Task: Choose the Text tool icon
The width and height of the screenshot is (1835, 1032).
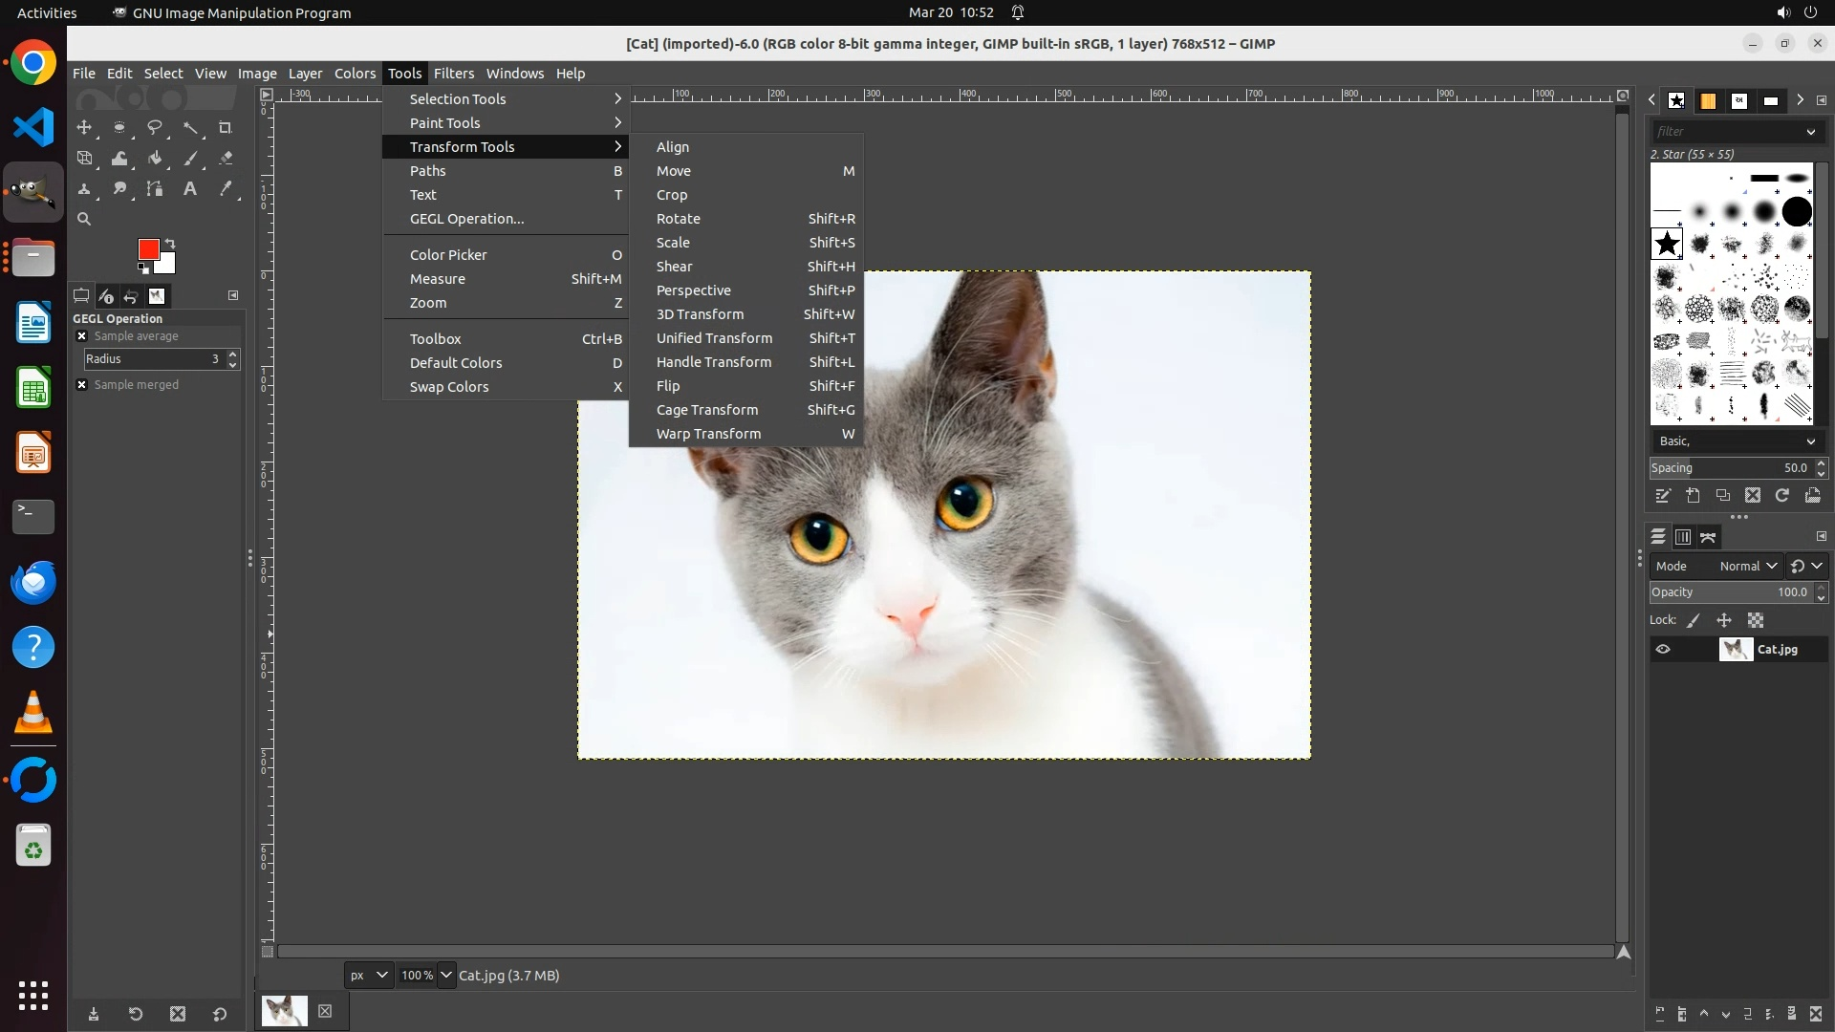Action: click(190, 189)
